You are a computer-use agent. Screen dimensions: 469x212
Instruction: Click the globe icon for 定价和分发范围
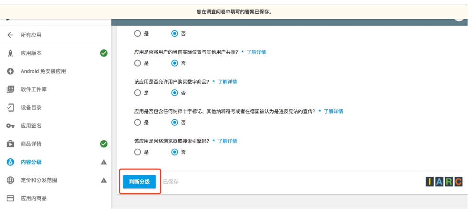pos(10,180)
